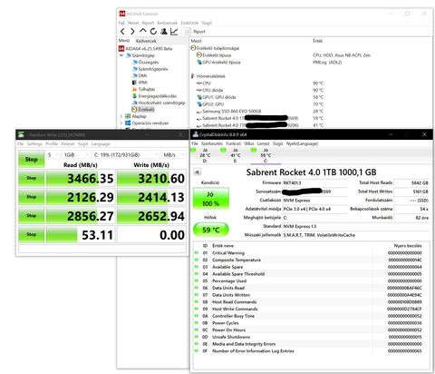Open Nyelv(Language) menu in CrystalDiskInfo
The image size is (435, 374).
pyautogui.click(x=302, y=143)
